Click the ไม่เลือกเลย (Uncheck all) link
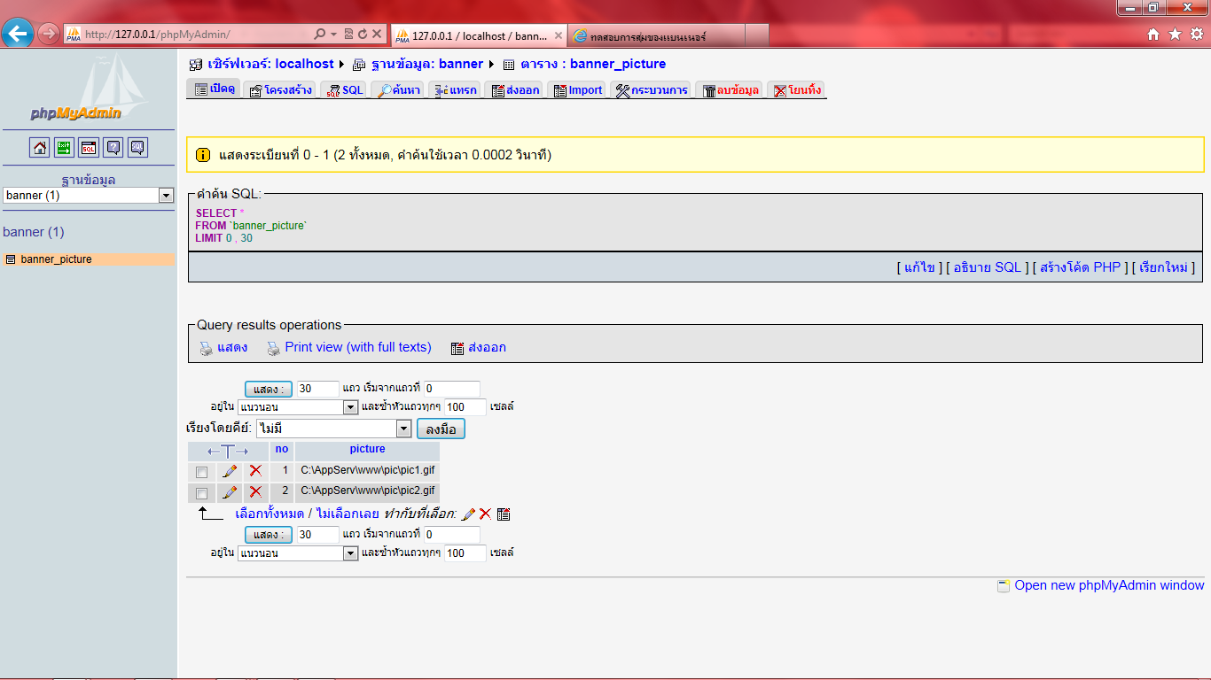 [348, 514]
